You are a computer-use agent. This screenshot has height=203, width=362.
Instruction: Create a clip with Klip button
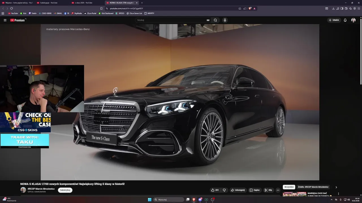[x=268, y=190]
